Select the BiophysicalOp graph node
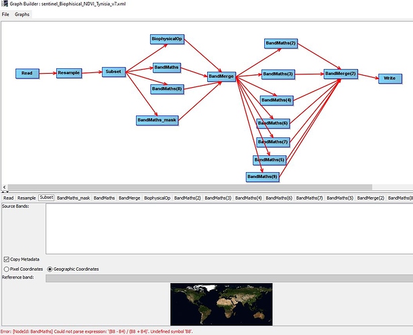The image size is (413, 335). tap(167, 39)
